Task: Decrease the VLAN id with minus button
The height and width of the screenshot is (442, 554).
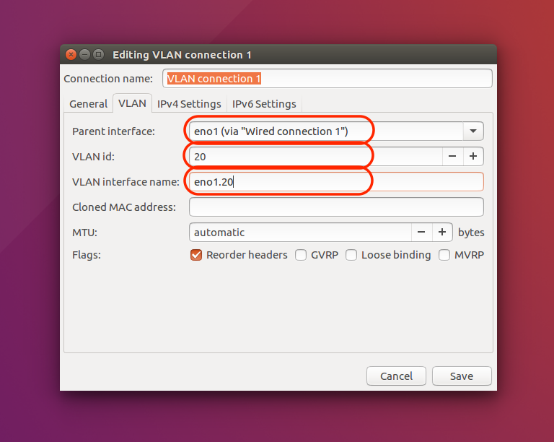Action: 452,156
